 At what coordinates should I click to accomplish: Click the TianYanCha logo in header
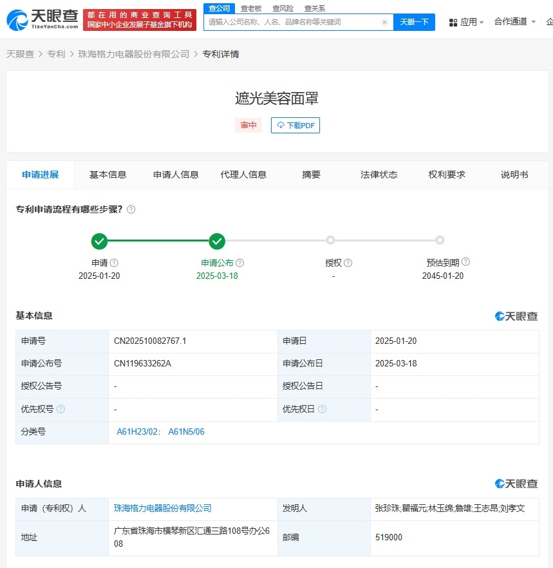pyautogui.click(x=42, y=19)
